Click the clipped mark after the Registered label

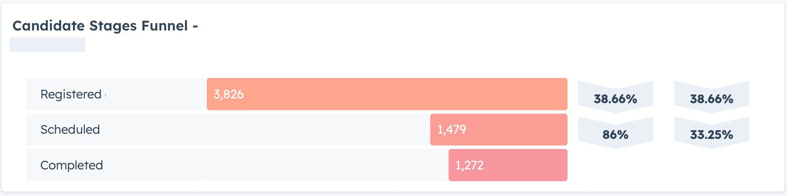coord(105,94)
